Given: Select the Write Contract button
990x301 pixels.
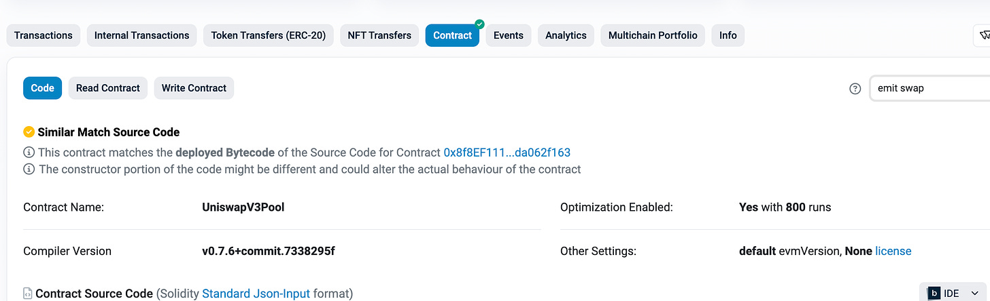Looking at the screenshot, I should 194,88.
